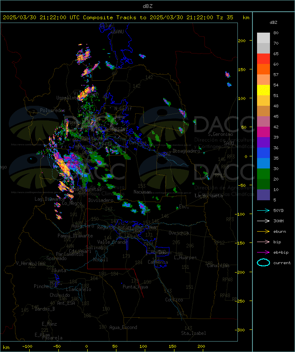Image resolution: width=295 pixels, height=352 pixels.
Task: Click the yellow eburn arrow in legend
Action: point(263,232)
